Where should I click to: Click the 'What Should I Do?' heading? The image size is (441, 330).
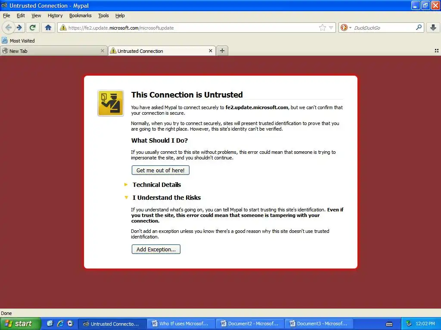coord(159,141)
